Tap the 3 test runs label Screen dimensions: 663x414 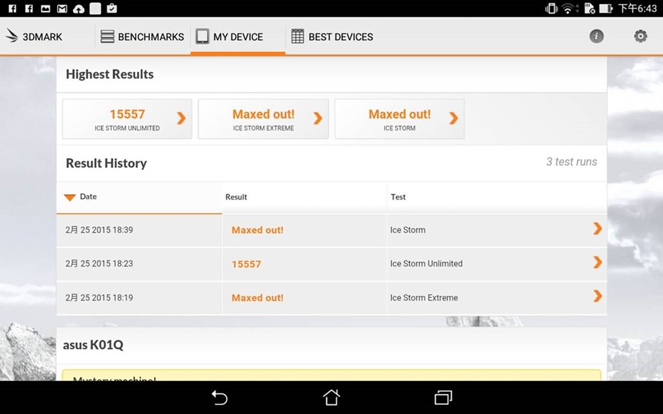[x=571, y=162]
